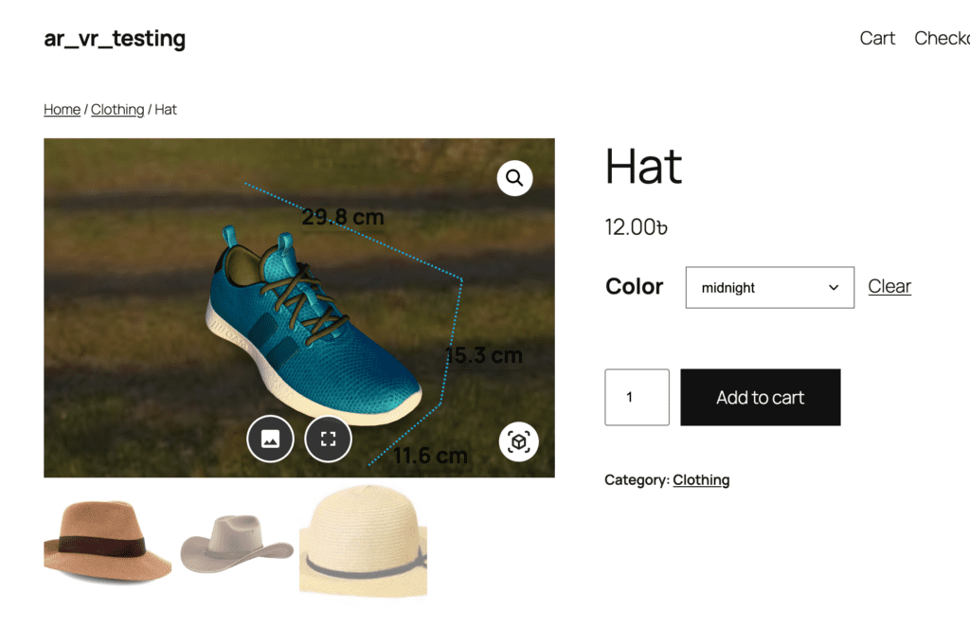Click the 29.8 cm dimension label

click(342, 218)
